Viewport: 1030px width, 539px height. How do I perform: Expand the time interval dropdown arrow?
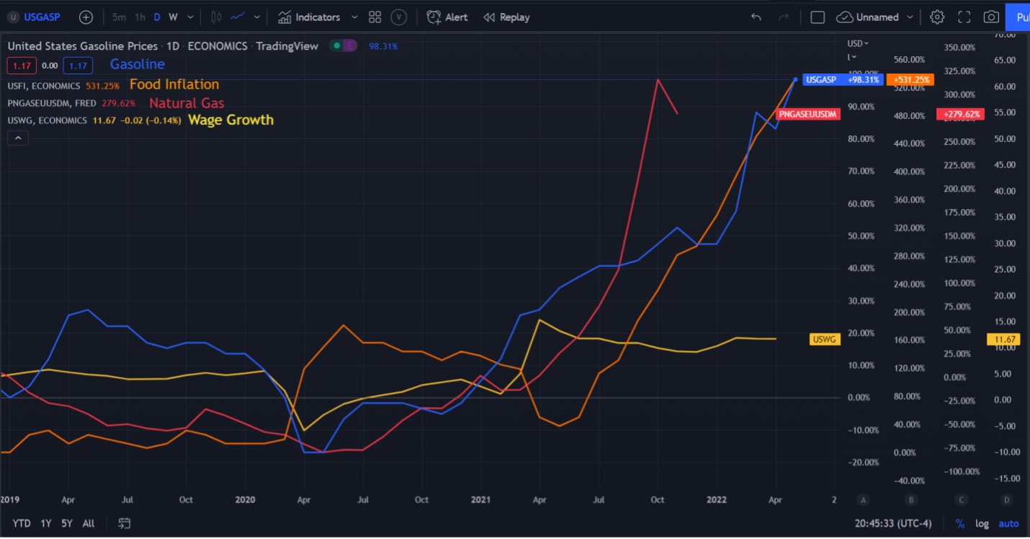pos(190,17)
